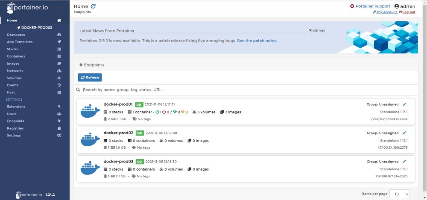Click the edit pencil icon for docker-prod02
Image resolution: width=427 pixels, height=200 pixels.
pos(404,133)
